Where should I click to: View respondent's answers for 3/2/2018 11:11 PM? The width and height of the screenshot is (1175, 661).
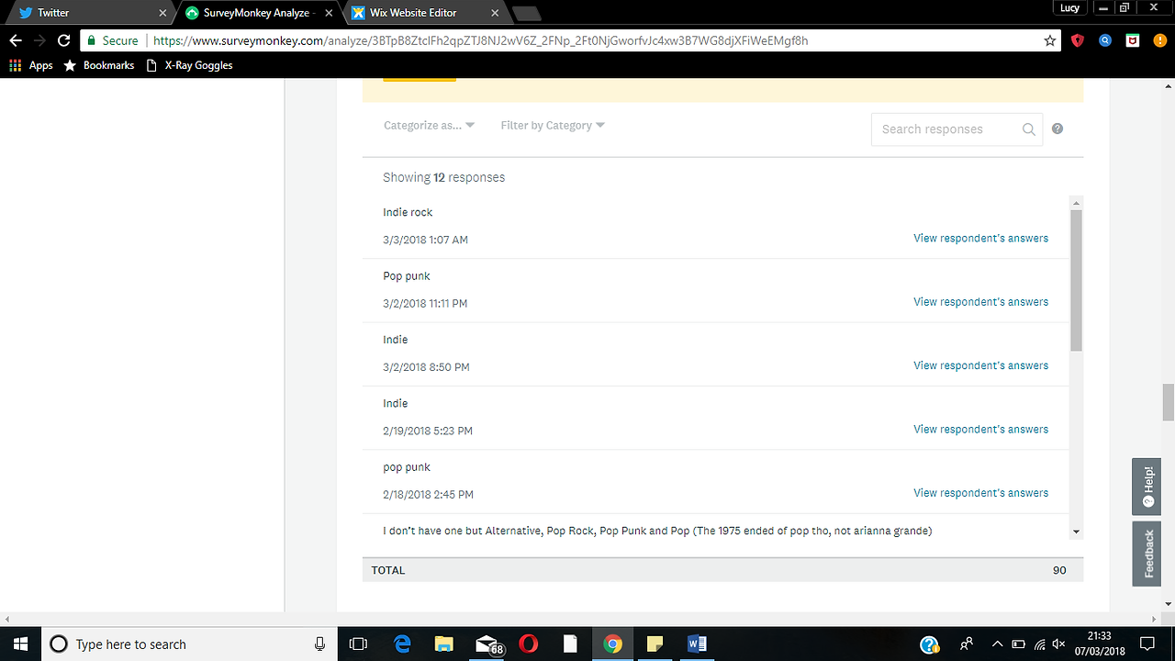point(980,301)
